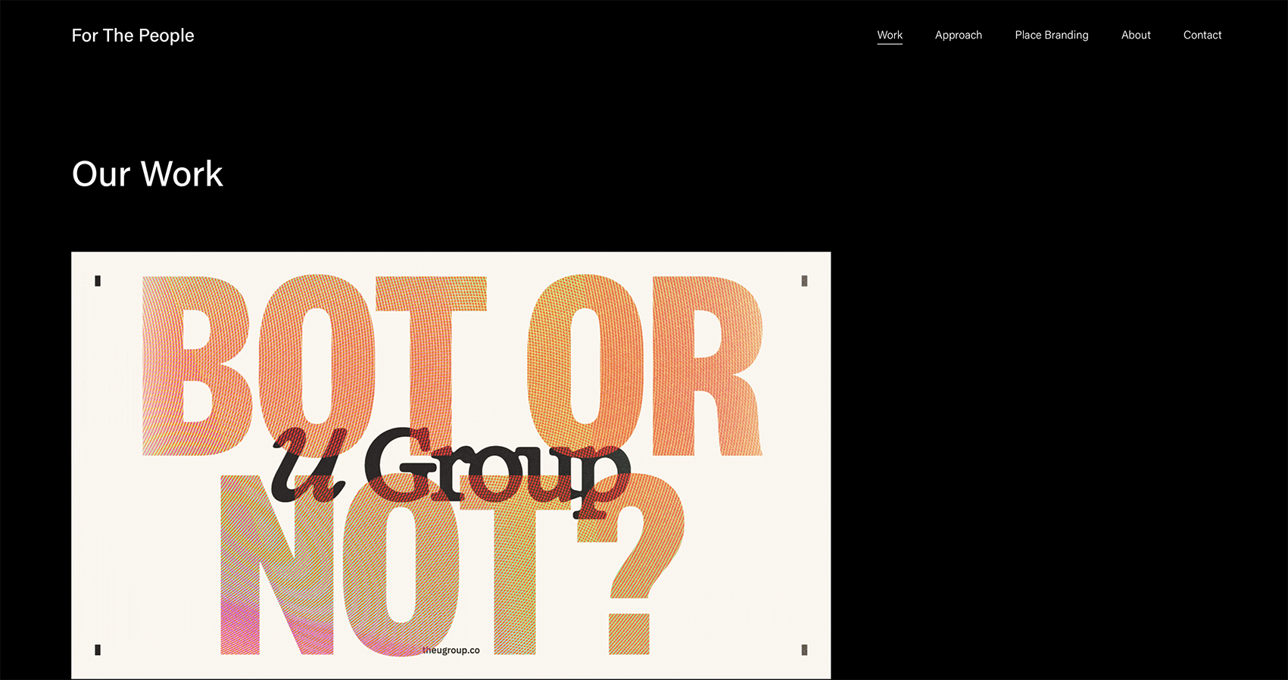Viewport: 1288px width, 680px height.
Task: Click the theugroup.co text on the poster
Action: [451, 650]
